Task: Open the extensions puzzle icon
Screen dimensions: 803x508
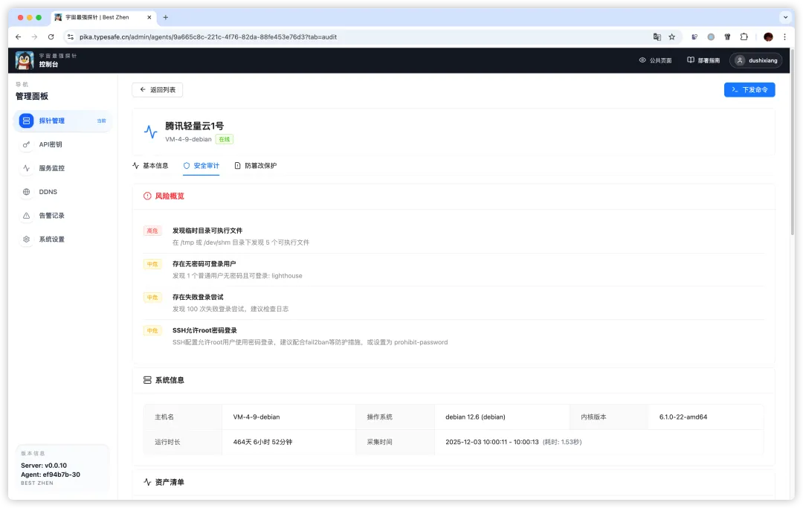Action: pos(744,37)
